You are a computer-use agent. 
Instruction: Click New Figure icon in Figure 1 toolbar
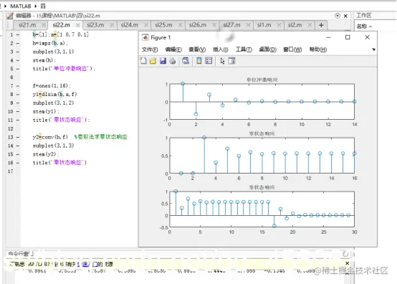(143, 61)
